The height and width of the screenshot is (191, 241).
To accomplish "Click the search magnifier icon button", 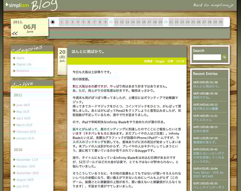I will 224,57.
